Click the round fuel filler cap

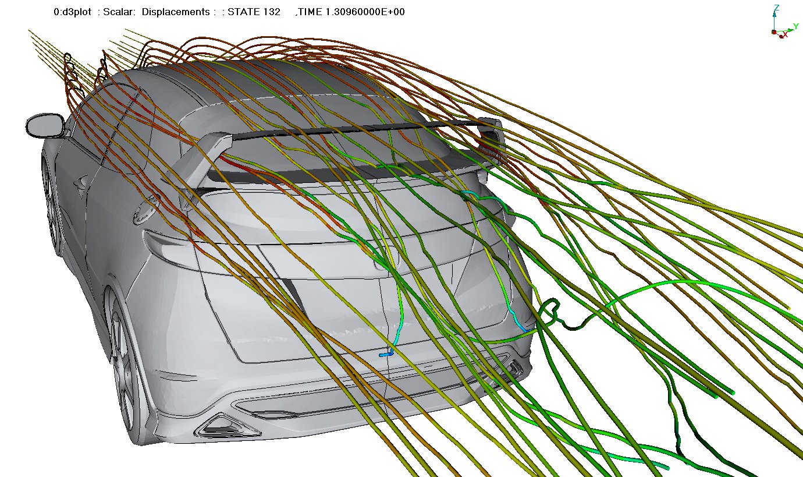tap(144, 211)
